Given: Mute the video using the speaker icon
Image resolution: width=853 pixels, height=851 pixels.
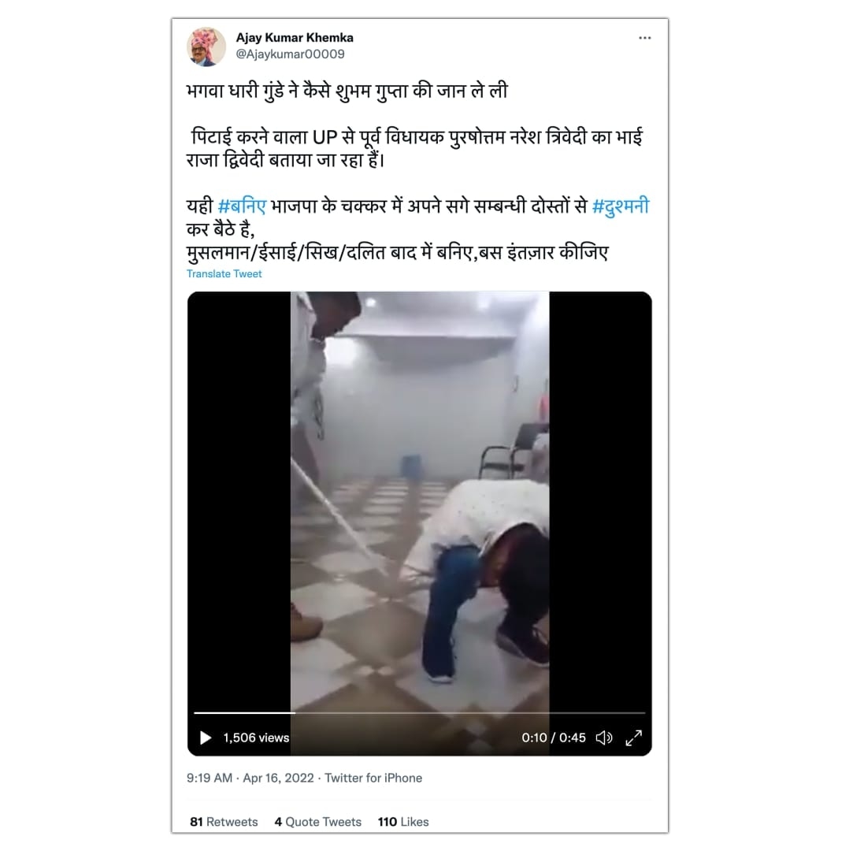Looking at the screenshot, I should point(604,738).
